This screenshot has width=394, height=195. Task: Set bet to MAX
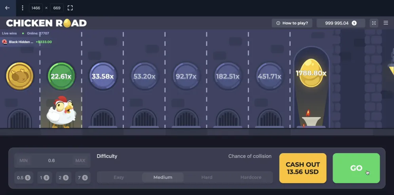pyautogui.click(x=80, y=160)
